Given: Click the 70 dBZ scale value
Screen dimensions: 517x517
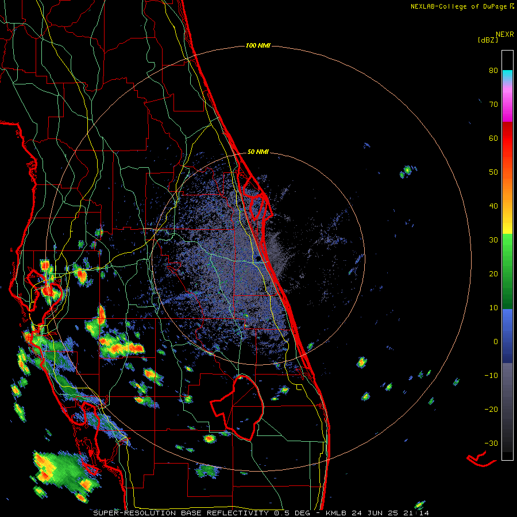Looking at the screenshot, I should tap(493, 104).
